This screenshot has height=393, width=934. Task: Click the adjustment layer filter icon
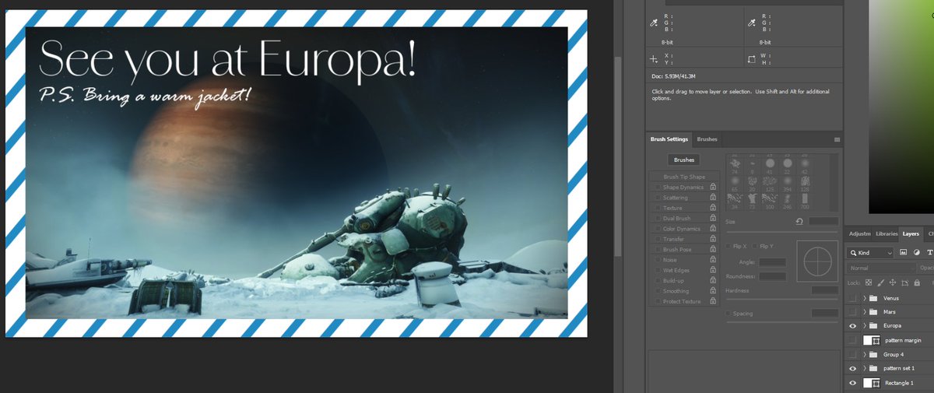[x=917, y=253]
